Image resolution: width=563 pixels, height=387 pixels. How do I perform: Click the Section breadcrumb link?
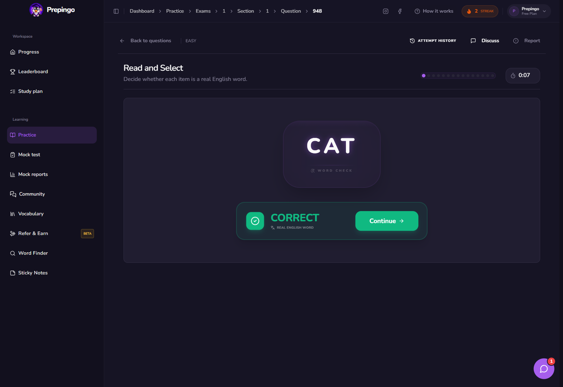tap(246, 11)
